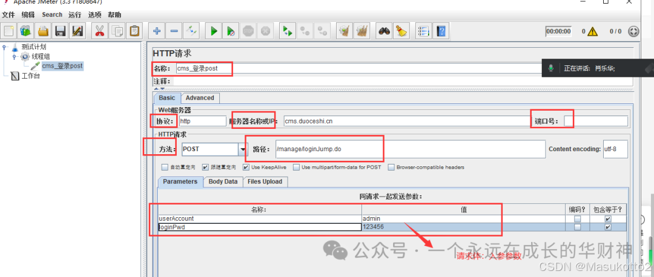The image size is (654, 277).
Task: Click the 端口号 input field
Action: (595, 121)
